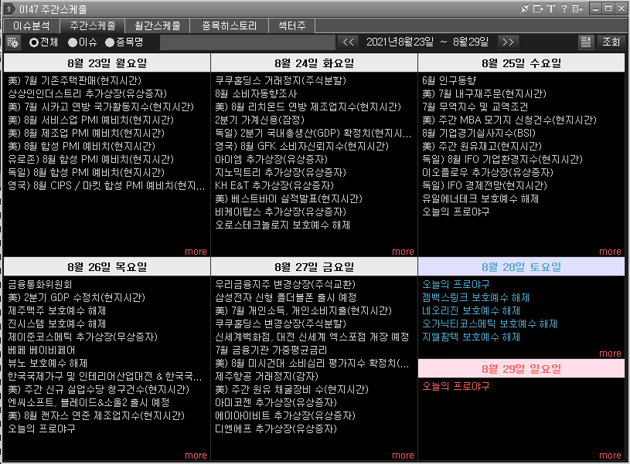
Task: Click the pin icon in title bar
Action: click(x=524, y=8)
